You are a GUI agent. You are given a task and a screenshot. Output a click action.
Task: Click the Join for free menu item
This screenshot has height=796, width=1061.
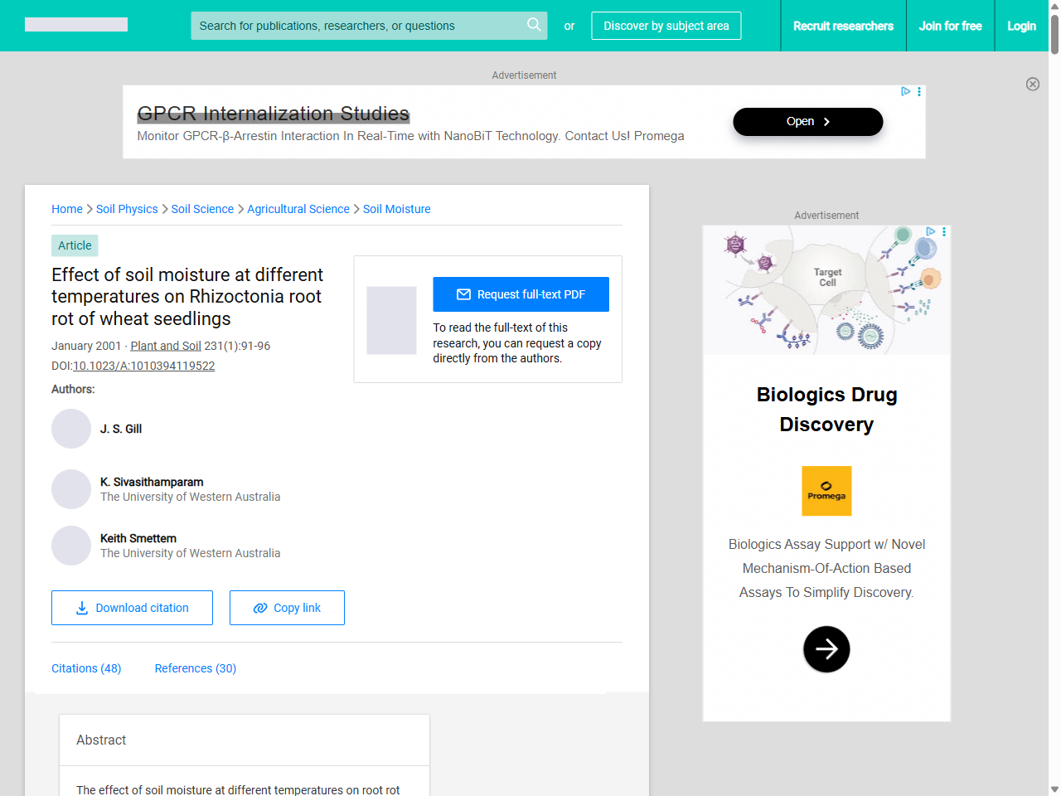951,26
